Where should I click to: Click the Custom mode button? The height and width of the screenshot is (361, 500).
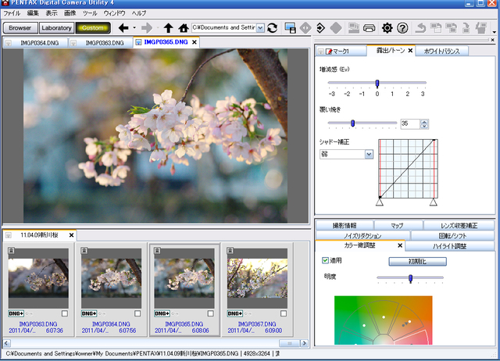93,28
